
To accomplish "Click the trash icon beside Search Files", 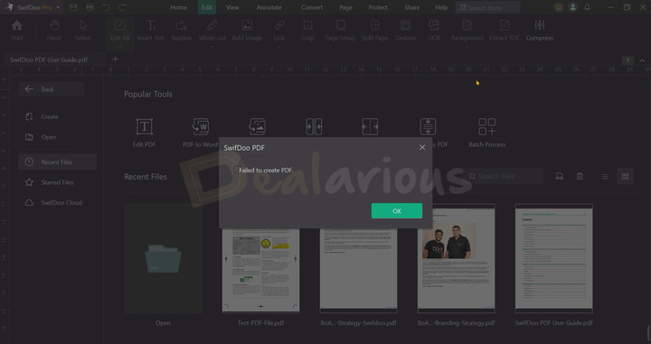I will tap(580, 177).
